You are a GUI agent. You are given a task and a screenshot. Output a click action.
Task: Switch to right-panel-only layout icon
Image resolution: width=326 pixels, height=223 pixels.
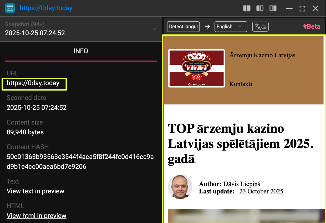[x=273, y=8]
